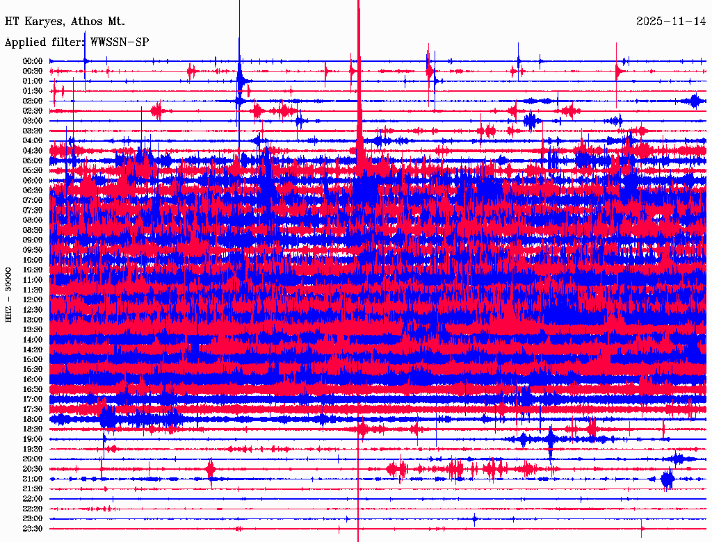Select the '02:00' time label
This screenshot has width=712, height=542.
[33, 101]
